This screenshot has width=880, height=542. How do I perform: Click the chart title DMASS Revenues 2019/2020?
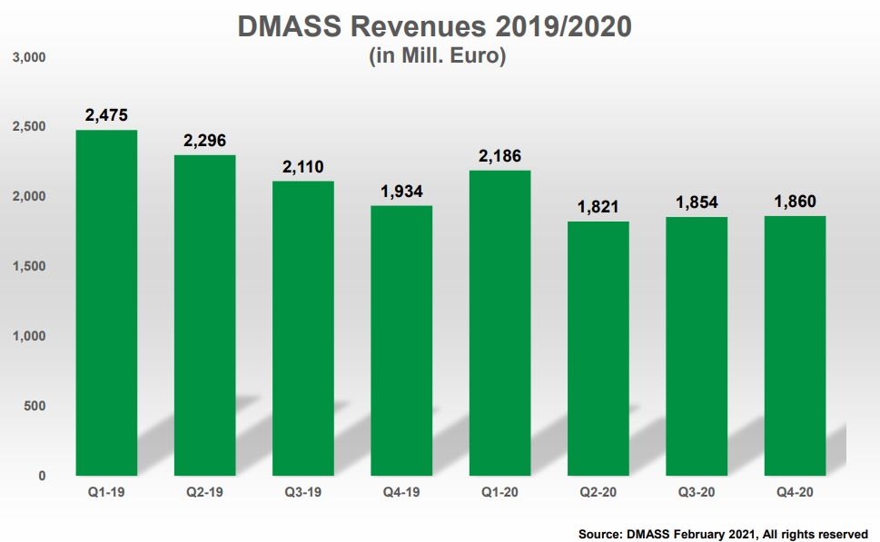(x=434, y=26)
